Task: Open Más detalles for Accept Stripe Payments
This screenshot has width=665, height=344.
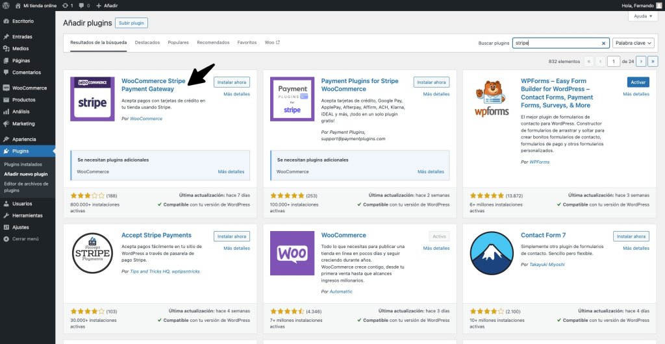Action: pyautogui.click(x=236, y=248)
